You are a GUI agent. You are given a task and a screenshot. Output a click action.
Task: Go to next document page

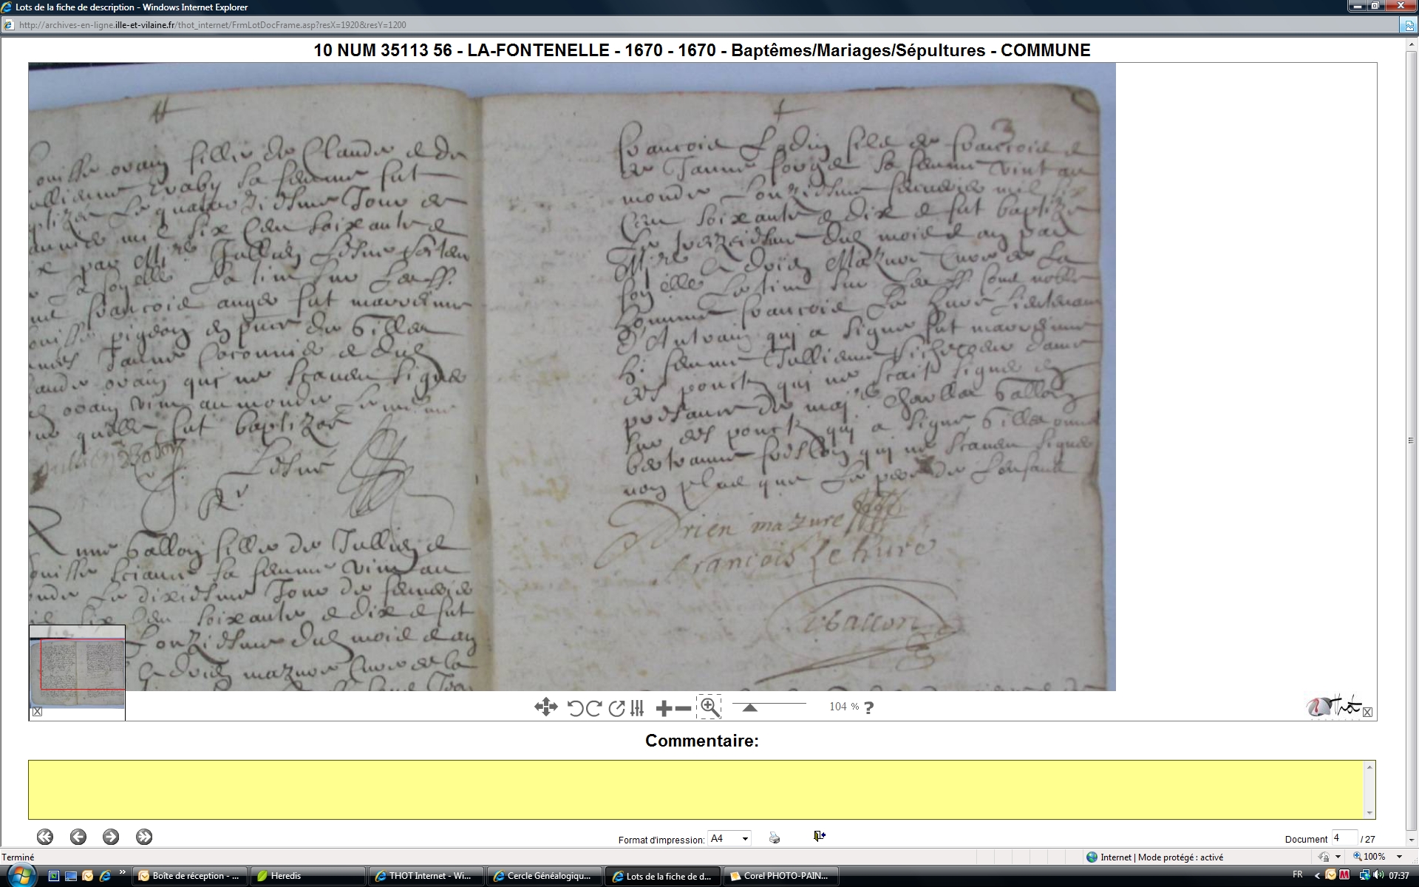[x=111, y=837]
